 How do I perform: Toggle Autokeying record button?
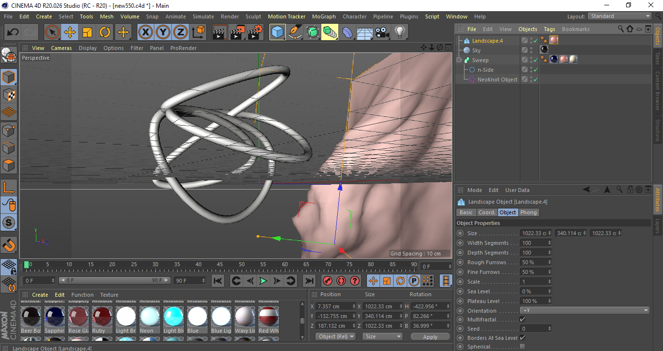(341, 281)
